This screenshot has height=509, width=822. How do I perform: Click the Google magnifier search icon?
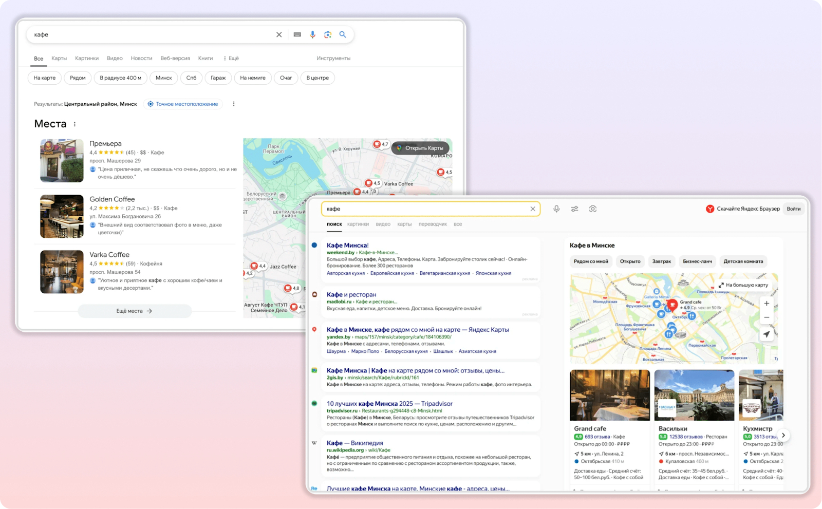[x=343, y=34]
